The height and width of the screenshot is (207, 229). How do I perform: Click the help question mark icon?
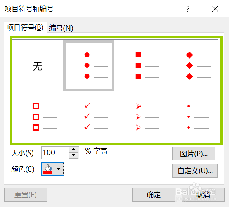click(x=188, y=9)
